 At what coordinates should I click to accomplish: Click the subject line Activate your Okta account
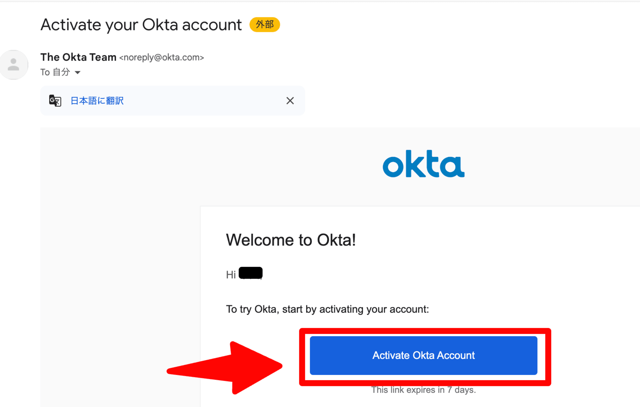(141, 25)
